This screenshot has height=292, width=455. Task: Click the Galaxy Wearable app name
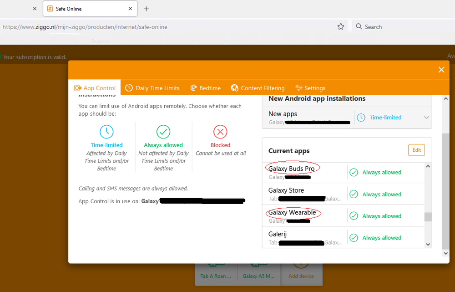click(x=292, y=212)
